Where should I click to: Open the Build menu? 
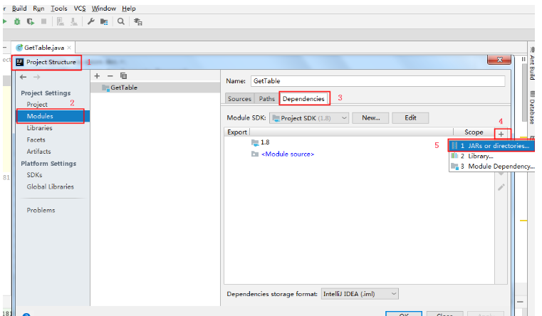tap(19, 9)
